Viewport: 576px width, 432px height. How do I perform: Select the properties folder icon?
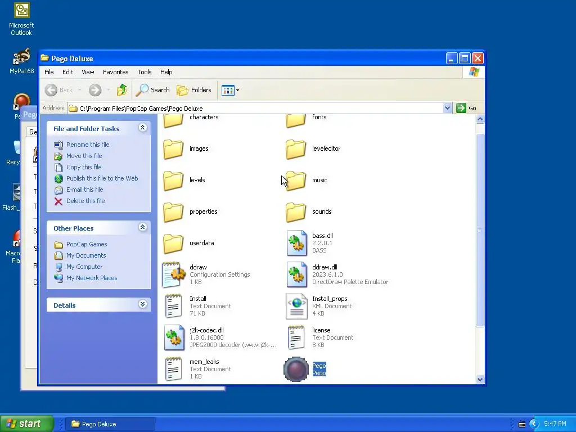tap(173, 212)
